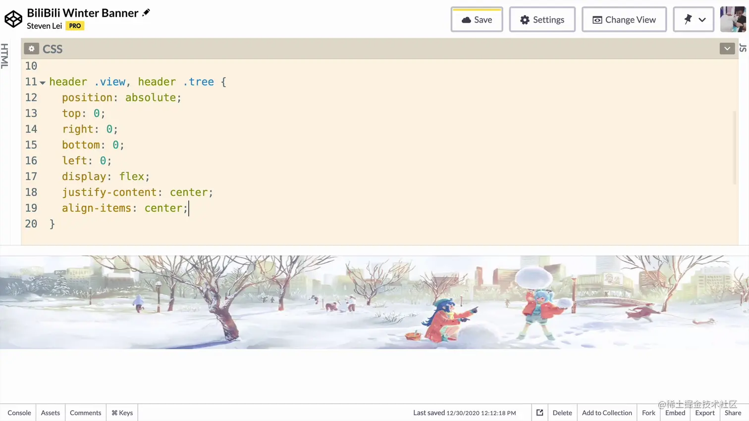Open the Comments panel
Viewport: 749px width, 421px height.
pos(85,413)
